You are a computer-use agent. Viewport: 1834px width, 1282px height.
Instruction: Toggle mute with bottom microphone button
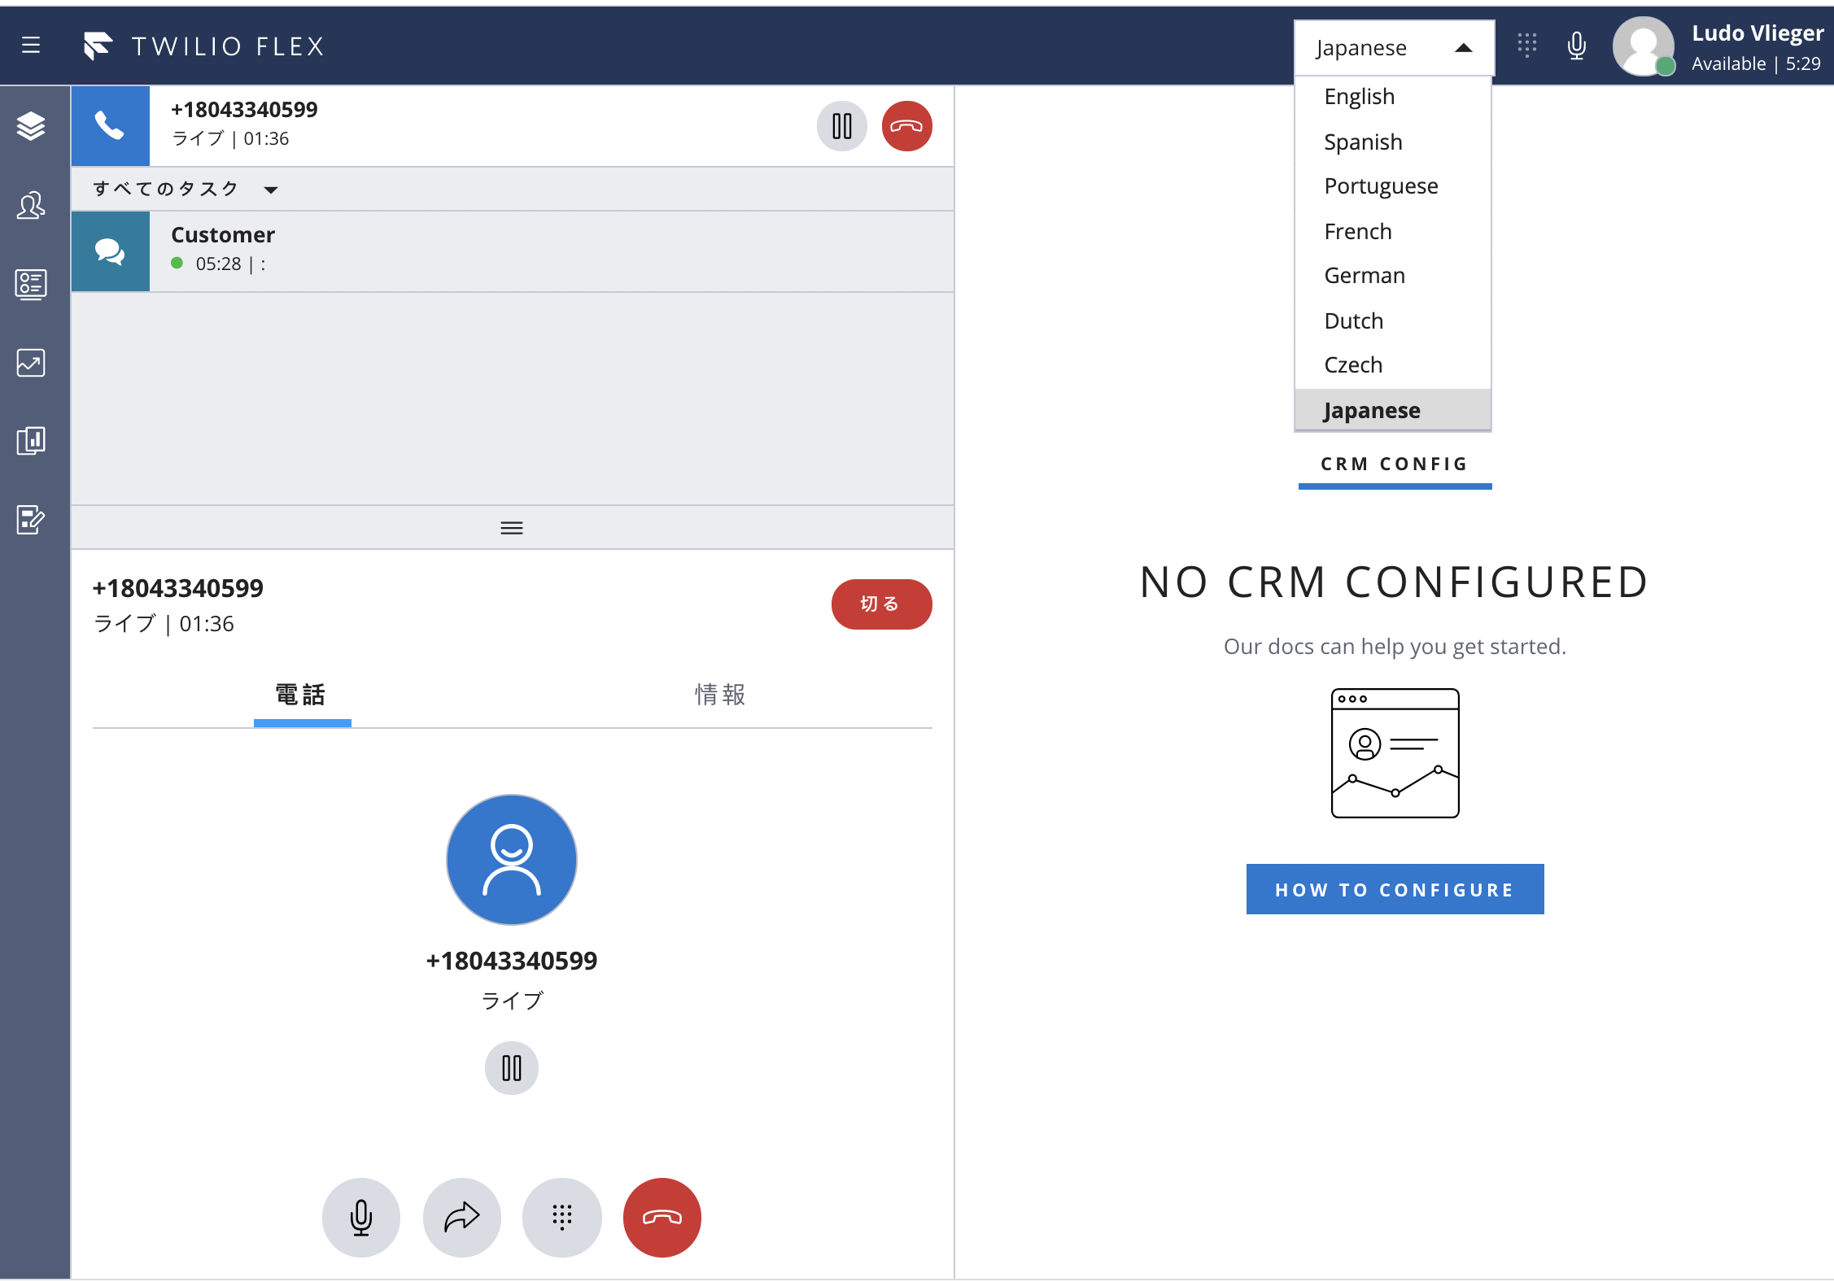coord(361,1217)
